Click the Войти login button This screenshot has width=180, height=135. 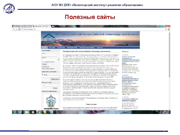click(x=44, y=64)
